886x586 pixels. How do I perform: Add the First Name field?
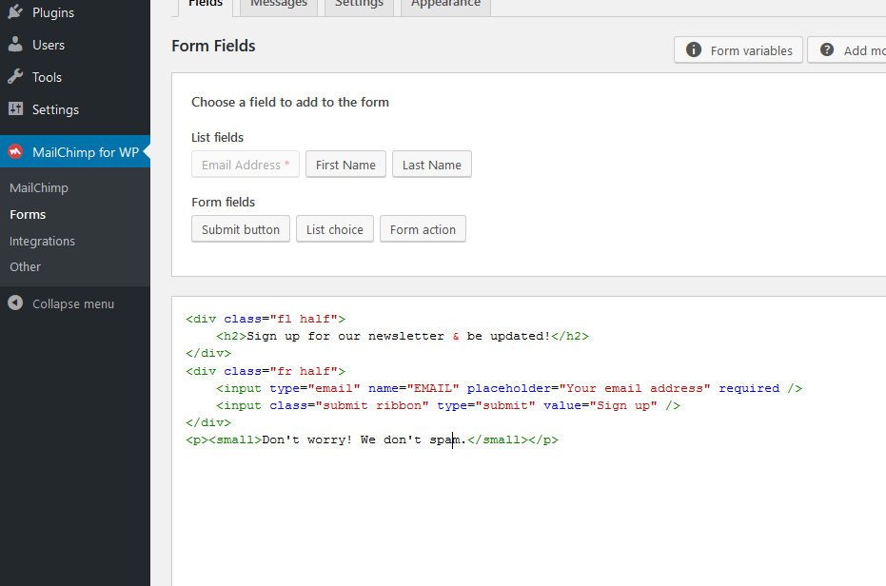(x=345, y=165)
